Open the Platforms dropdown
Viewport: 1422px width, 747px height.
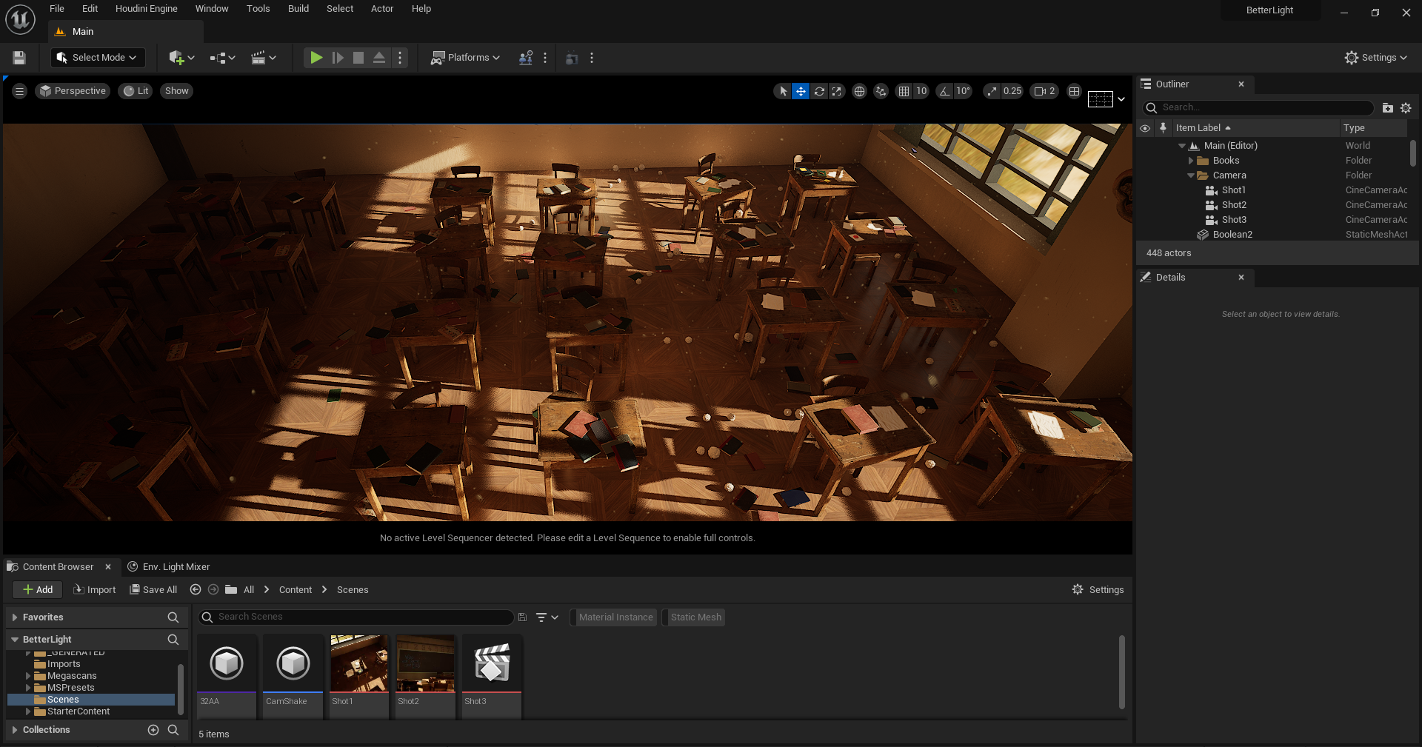tap(466, 58)
